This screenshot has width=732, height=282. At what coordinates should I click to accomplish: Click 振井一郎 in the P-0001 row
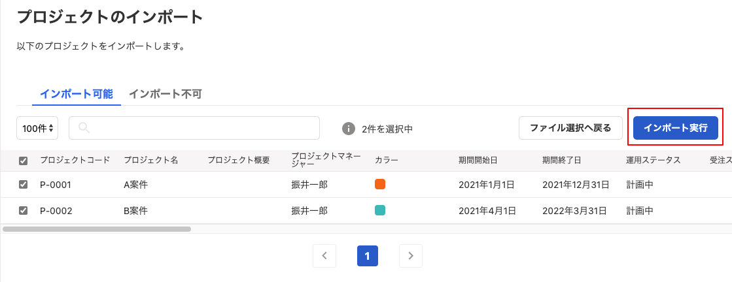(x=309, y=185)
